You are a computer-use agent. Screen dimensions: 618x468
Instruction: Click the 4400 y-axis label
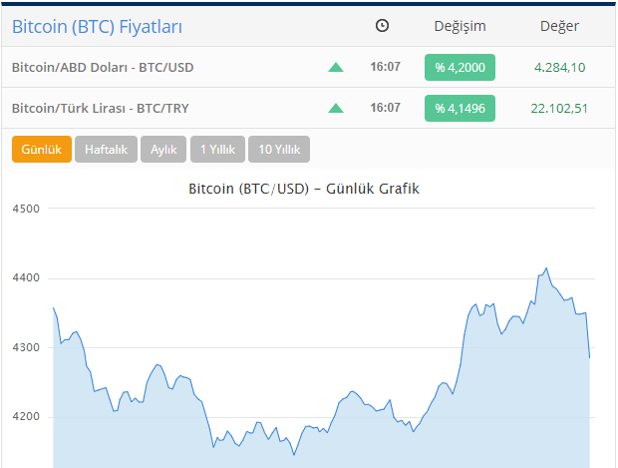point(26,277)
